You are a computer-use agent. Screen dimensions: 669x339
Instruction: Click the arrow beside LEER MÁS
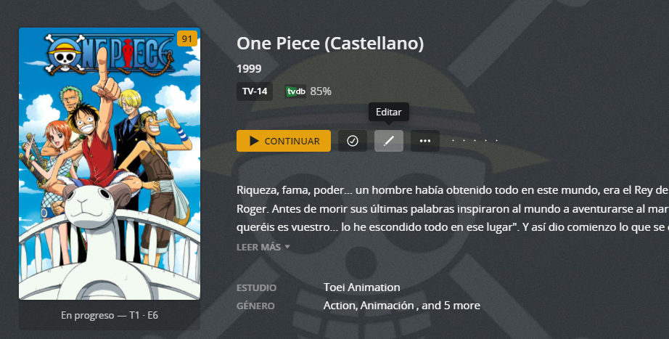[287, 247]
